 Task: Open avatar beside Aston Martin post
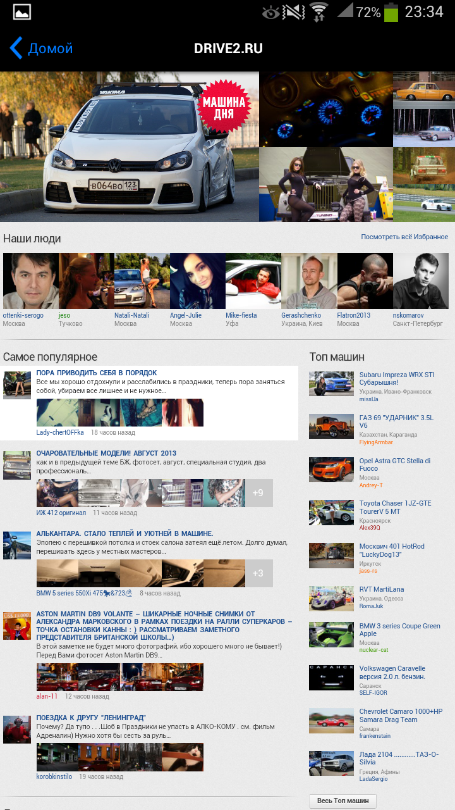(x=17, y=626)
